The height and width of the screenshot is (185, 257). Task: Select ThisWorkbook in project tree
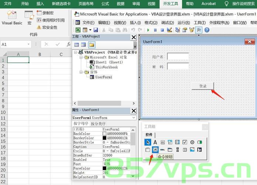104,67
